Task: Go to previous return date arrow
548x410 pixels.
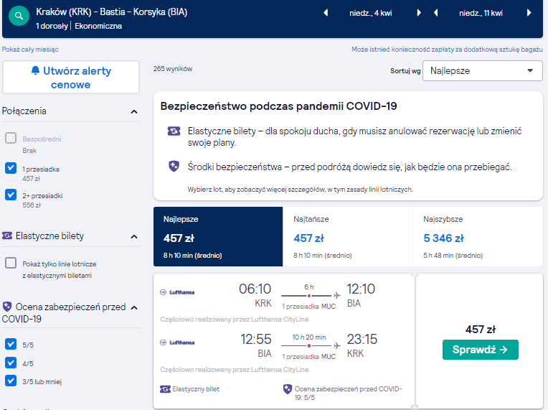Action: point(436,13)
